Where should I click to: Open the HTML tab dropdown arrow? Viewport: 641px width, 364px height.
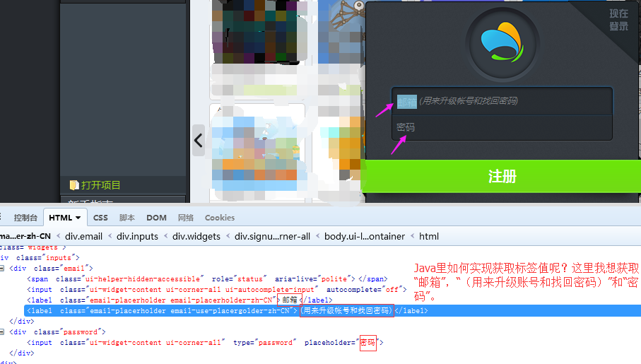coord(78,218)
